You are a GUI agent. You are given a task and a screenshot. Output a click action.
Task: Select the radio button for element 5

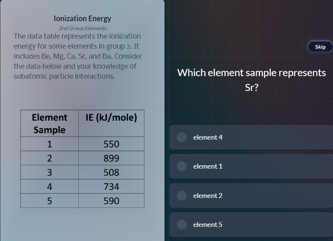pos(182,224)
